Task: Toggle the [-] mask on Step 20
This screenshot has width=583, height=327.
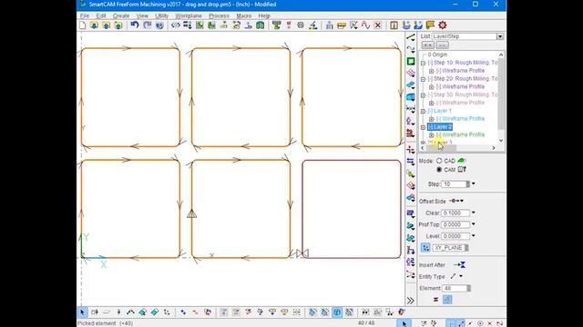Action: (430, 79)
